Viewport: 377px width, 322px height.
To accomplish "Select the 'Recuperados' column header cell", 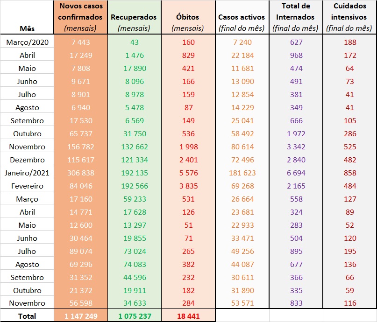I will tap(134, 17).
